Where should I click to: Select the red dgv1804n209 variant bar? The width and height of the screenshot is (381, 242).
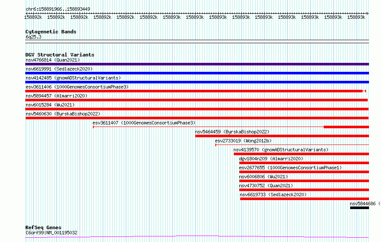(x=304, y=163)
